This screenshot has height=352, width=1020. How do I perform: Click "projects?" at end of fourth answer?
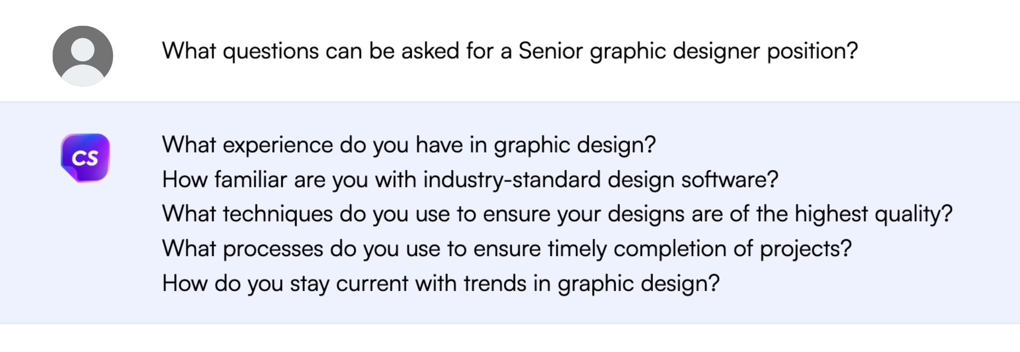click(x=805, y=249)
